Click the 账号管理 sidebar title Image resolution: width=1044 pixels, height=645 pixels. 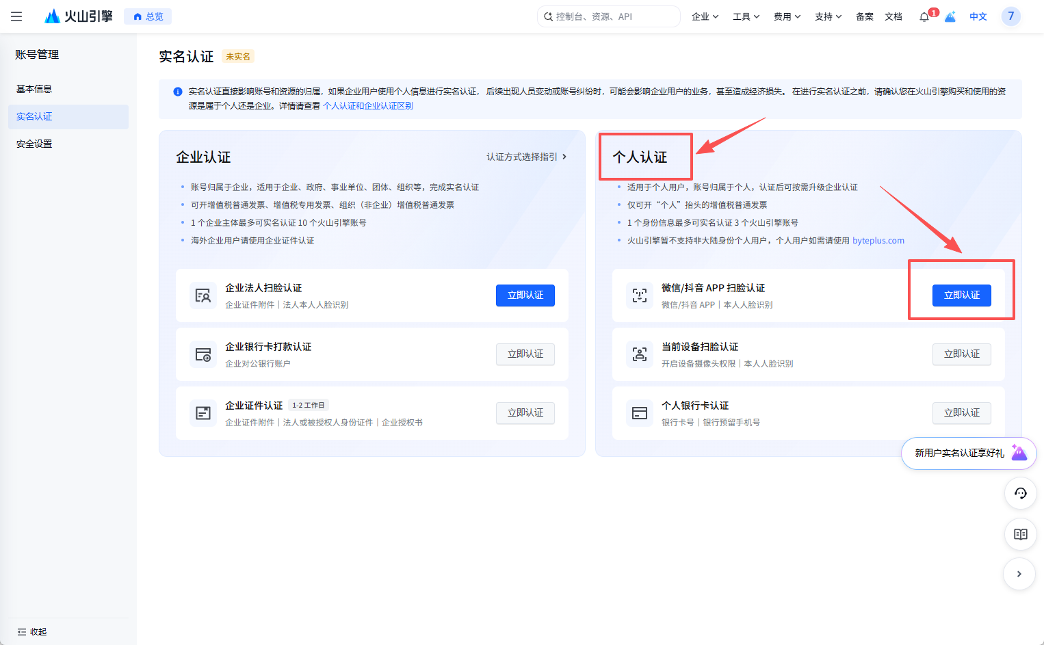(37, 55)
